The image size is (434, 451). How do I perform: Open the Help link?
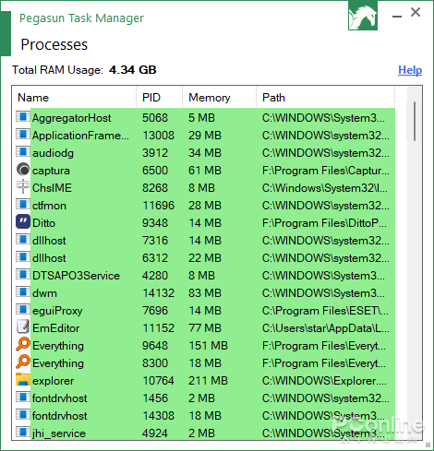410,70
